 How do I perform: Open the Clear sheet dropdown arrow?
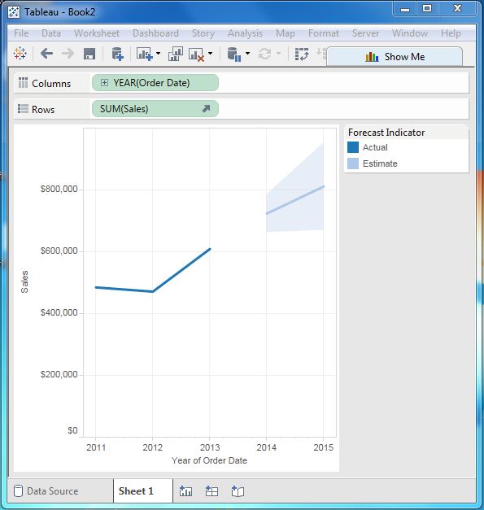[x=210, y=53]
